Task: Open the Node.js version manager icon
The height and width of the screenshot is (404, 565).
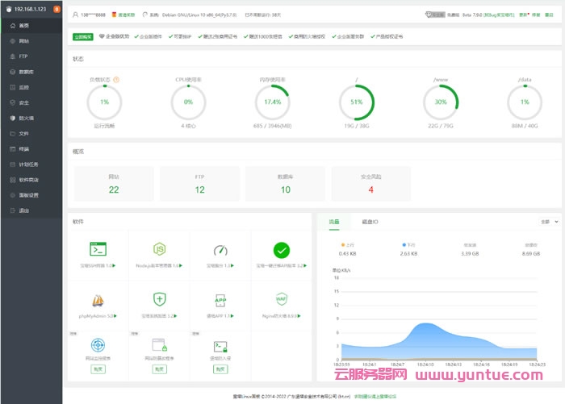Action: pyautogui.click(x=159, y=249)
